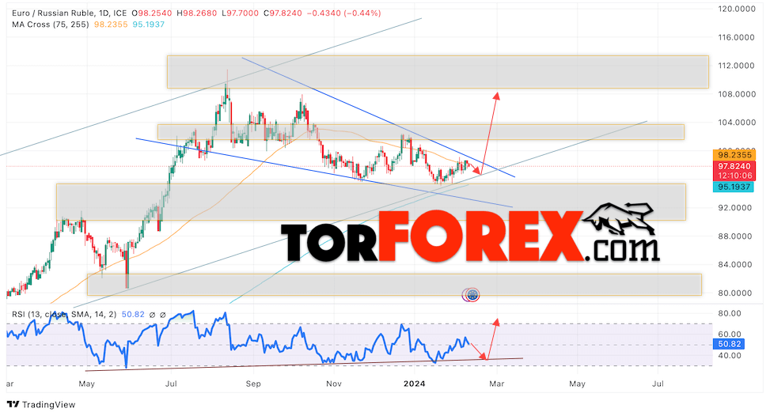Click the blue 50.82 RSI legend value

click(x=133, y=314)
